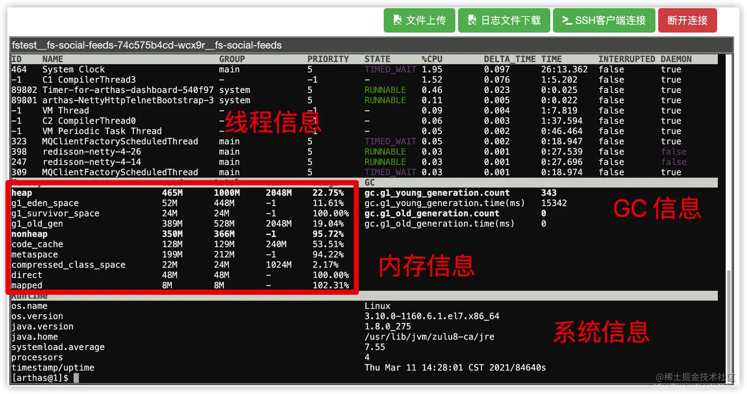Viewport: 747px width, 394px height.
Task: Select VM Periodic Task Thread name
Action: click(102, 131)
